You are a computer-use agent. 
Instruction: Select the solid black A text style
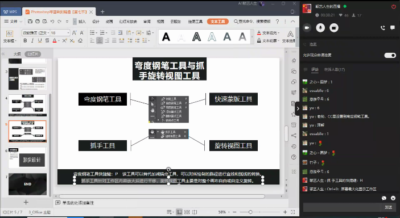[x=166, y=37]
